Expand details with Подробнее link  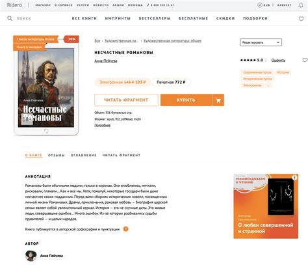[102, 125]
